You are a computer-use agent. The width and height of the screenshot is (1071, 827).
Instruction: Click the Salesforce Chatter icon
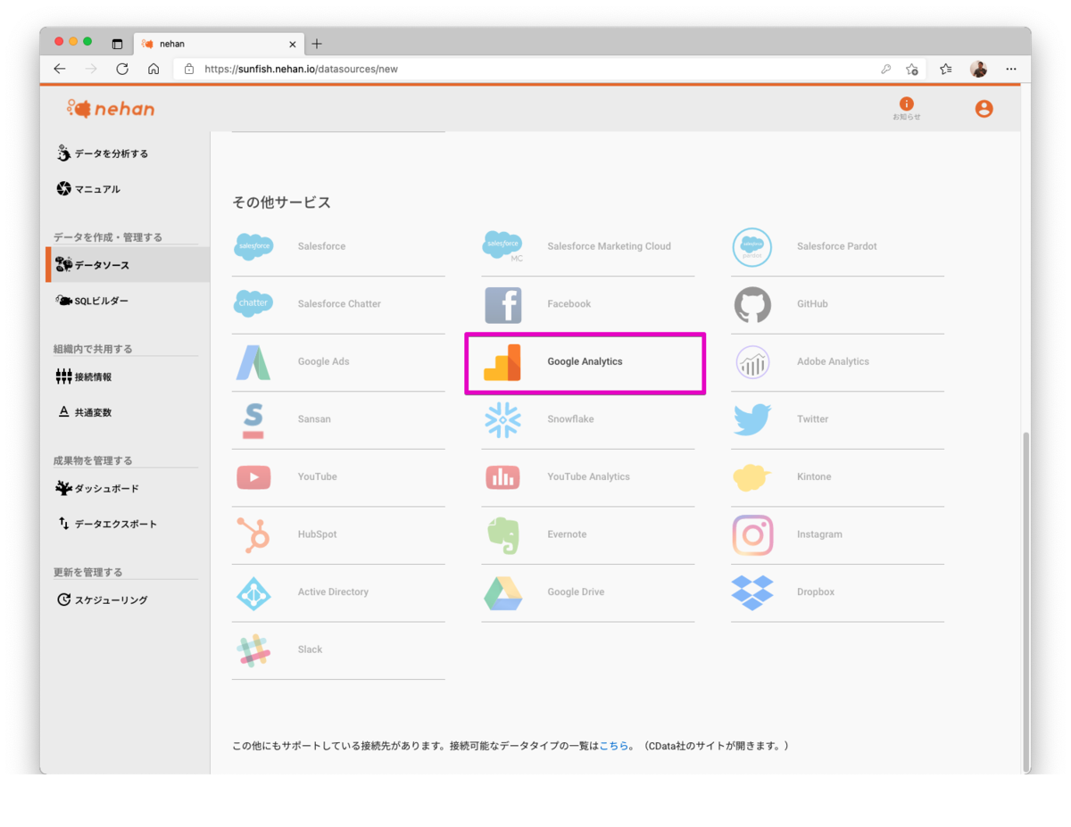click(253, 304)
